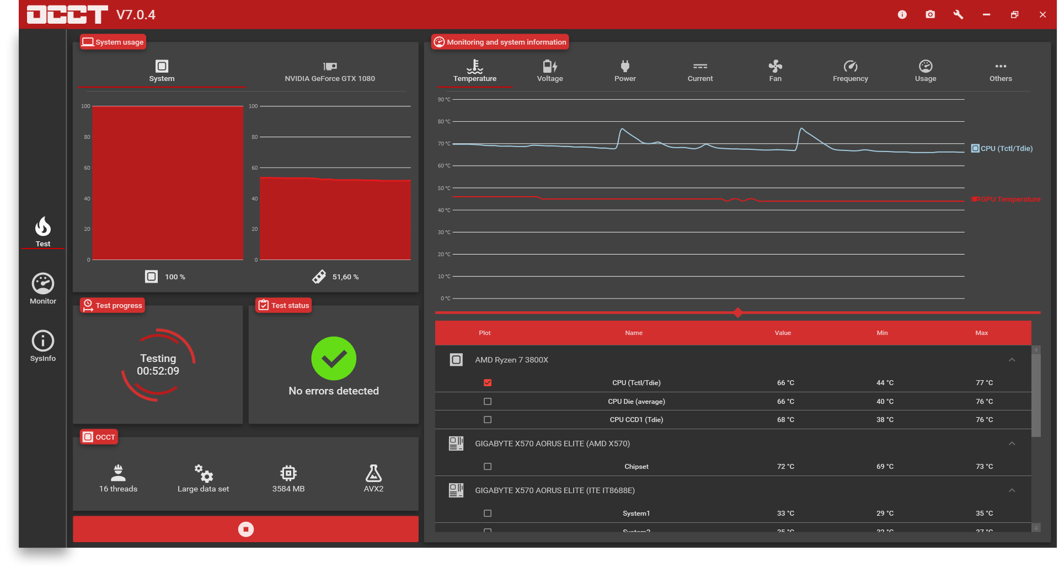Click the graph/table splitter diamond handle
Image resolution: width=1059 pixels, height=573 pixels.
738,312
